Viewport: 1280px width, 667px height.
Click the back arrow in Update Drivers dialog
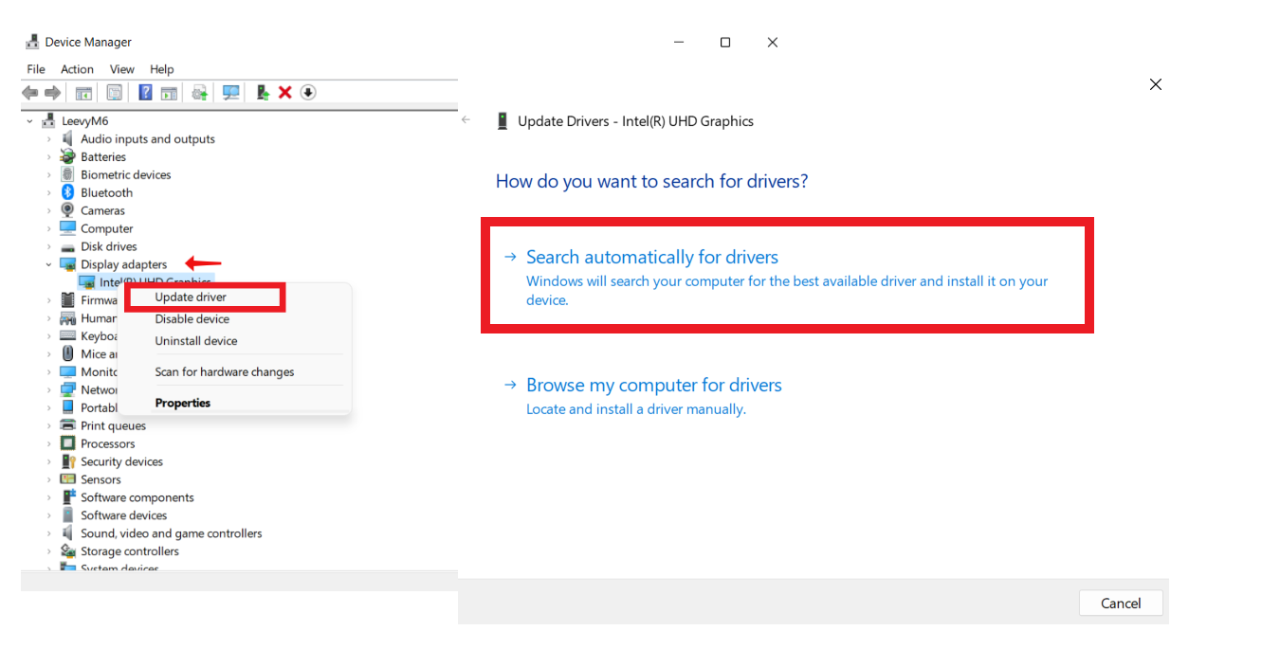click(x=466, y=120)
